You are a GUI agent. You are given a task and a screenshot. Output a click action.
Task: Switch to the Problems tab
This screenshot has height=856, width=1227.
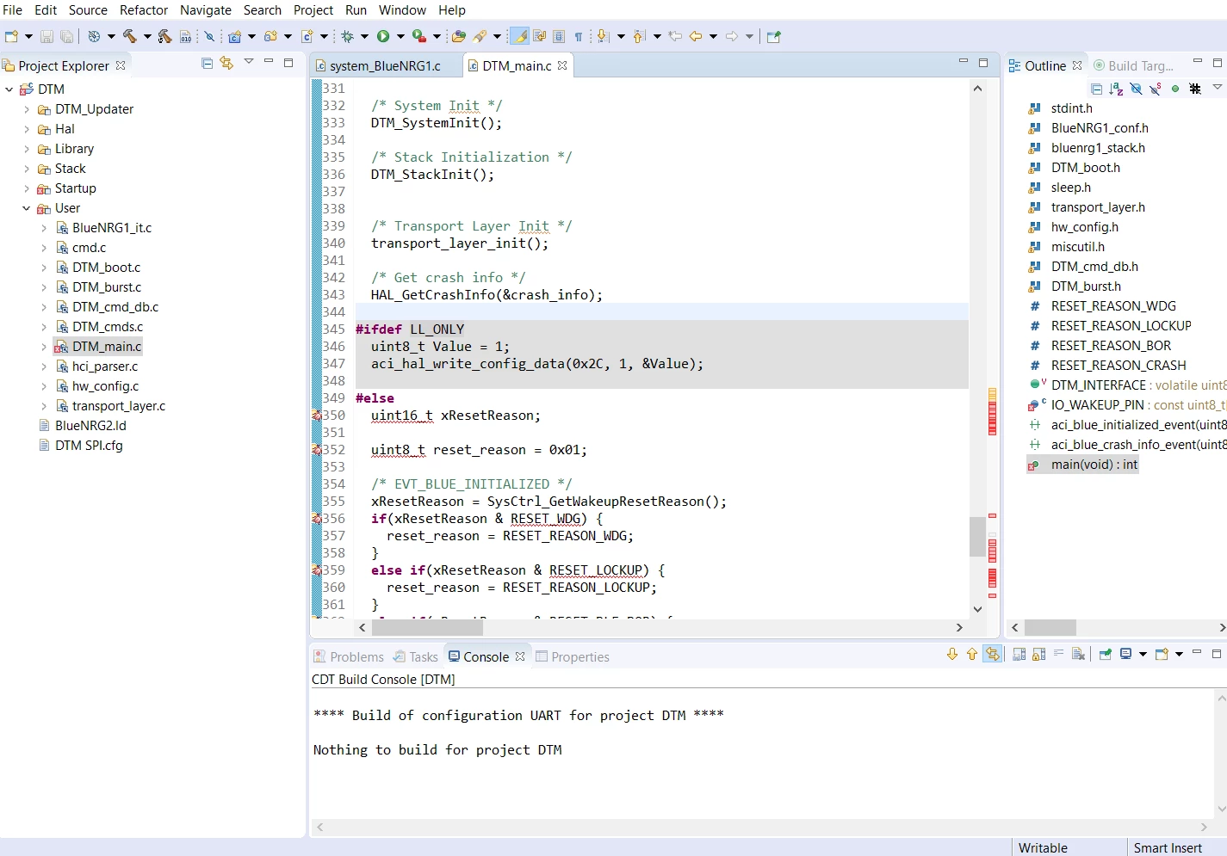pos(349,656)
